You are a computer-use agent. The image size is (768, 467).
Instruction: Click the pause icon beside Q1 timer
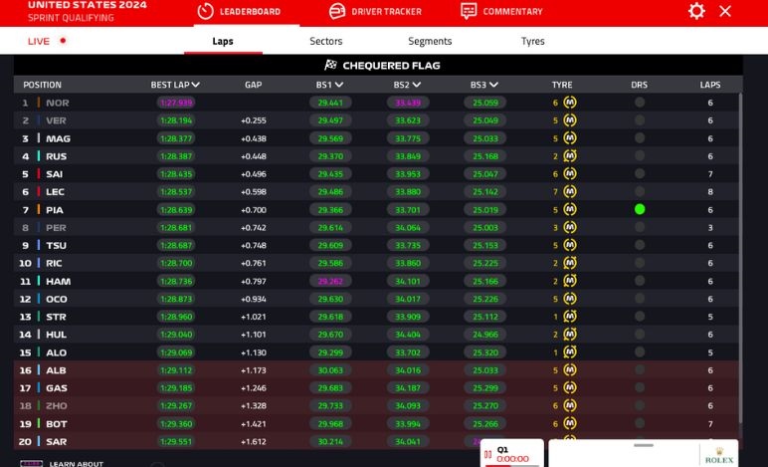point(487,455)
